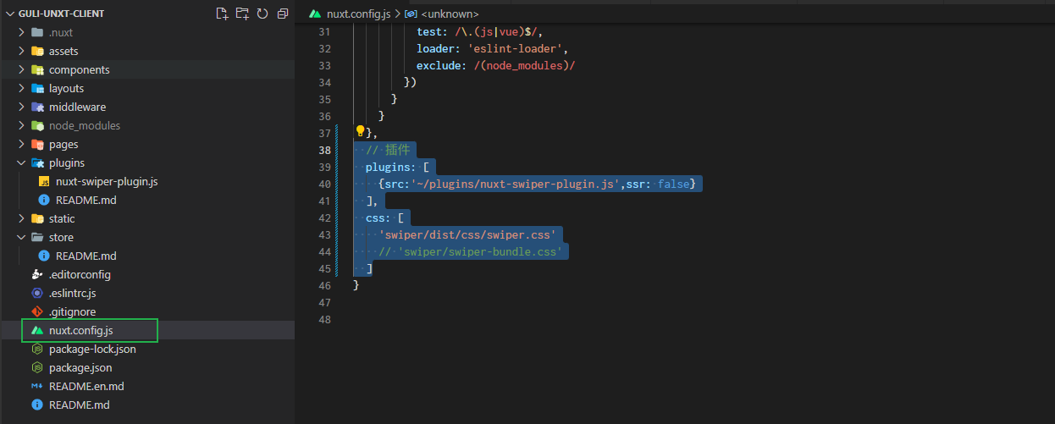This screenshot has height=424, width=1055.
Task: Click line number 45 in the gutter
Action: [x=323, y=268]
